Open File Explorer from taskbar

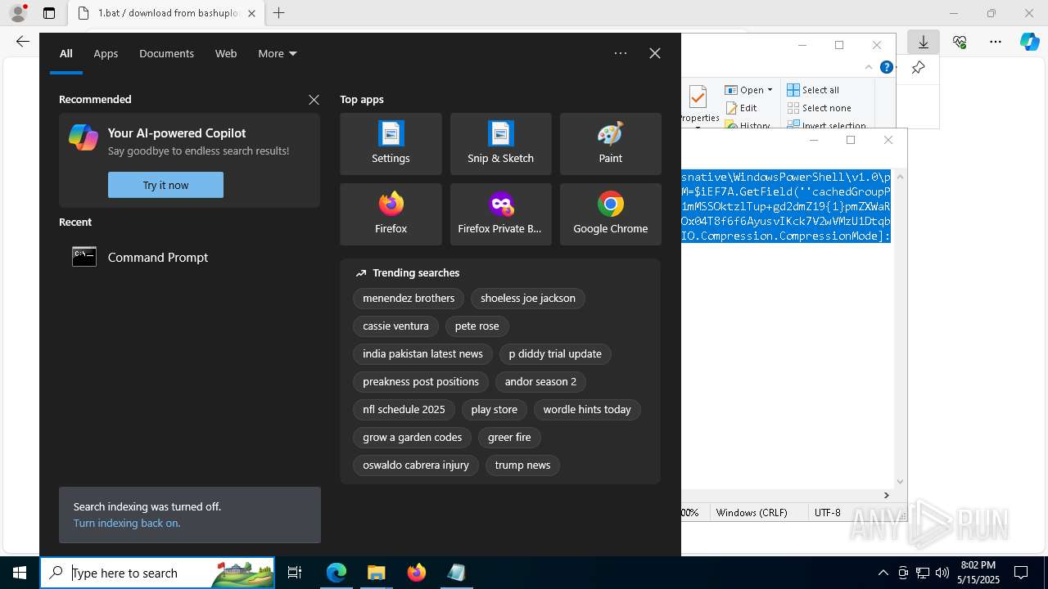click(x=376, y=573)
